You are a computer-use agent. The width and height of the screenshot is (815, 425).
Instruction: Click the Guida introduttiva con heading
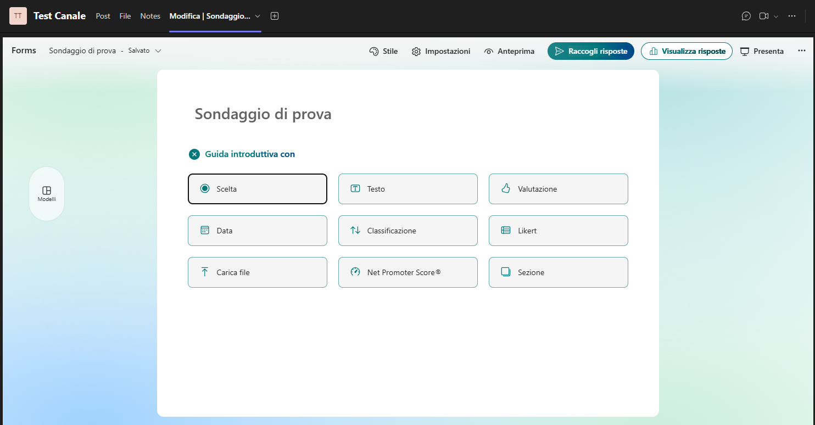tap(250, 154)
